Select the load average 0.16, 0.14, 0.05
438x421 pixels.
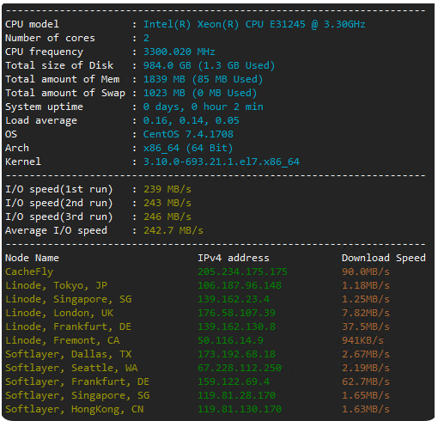click(x=191, y=120)
